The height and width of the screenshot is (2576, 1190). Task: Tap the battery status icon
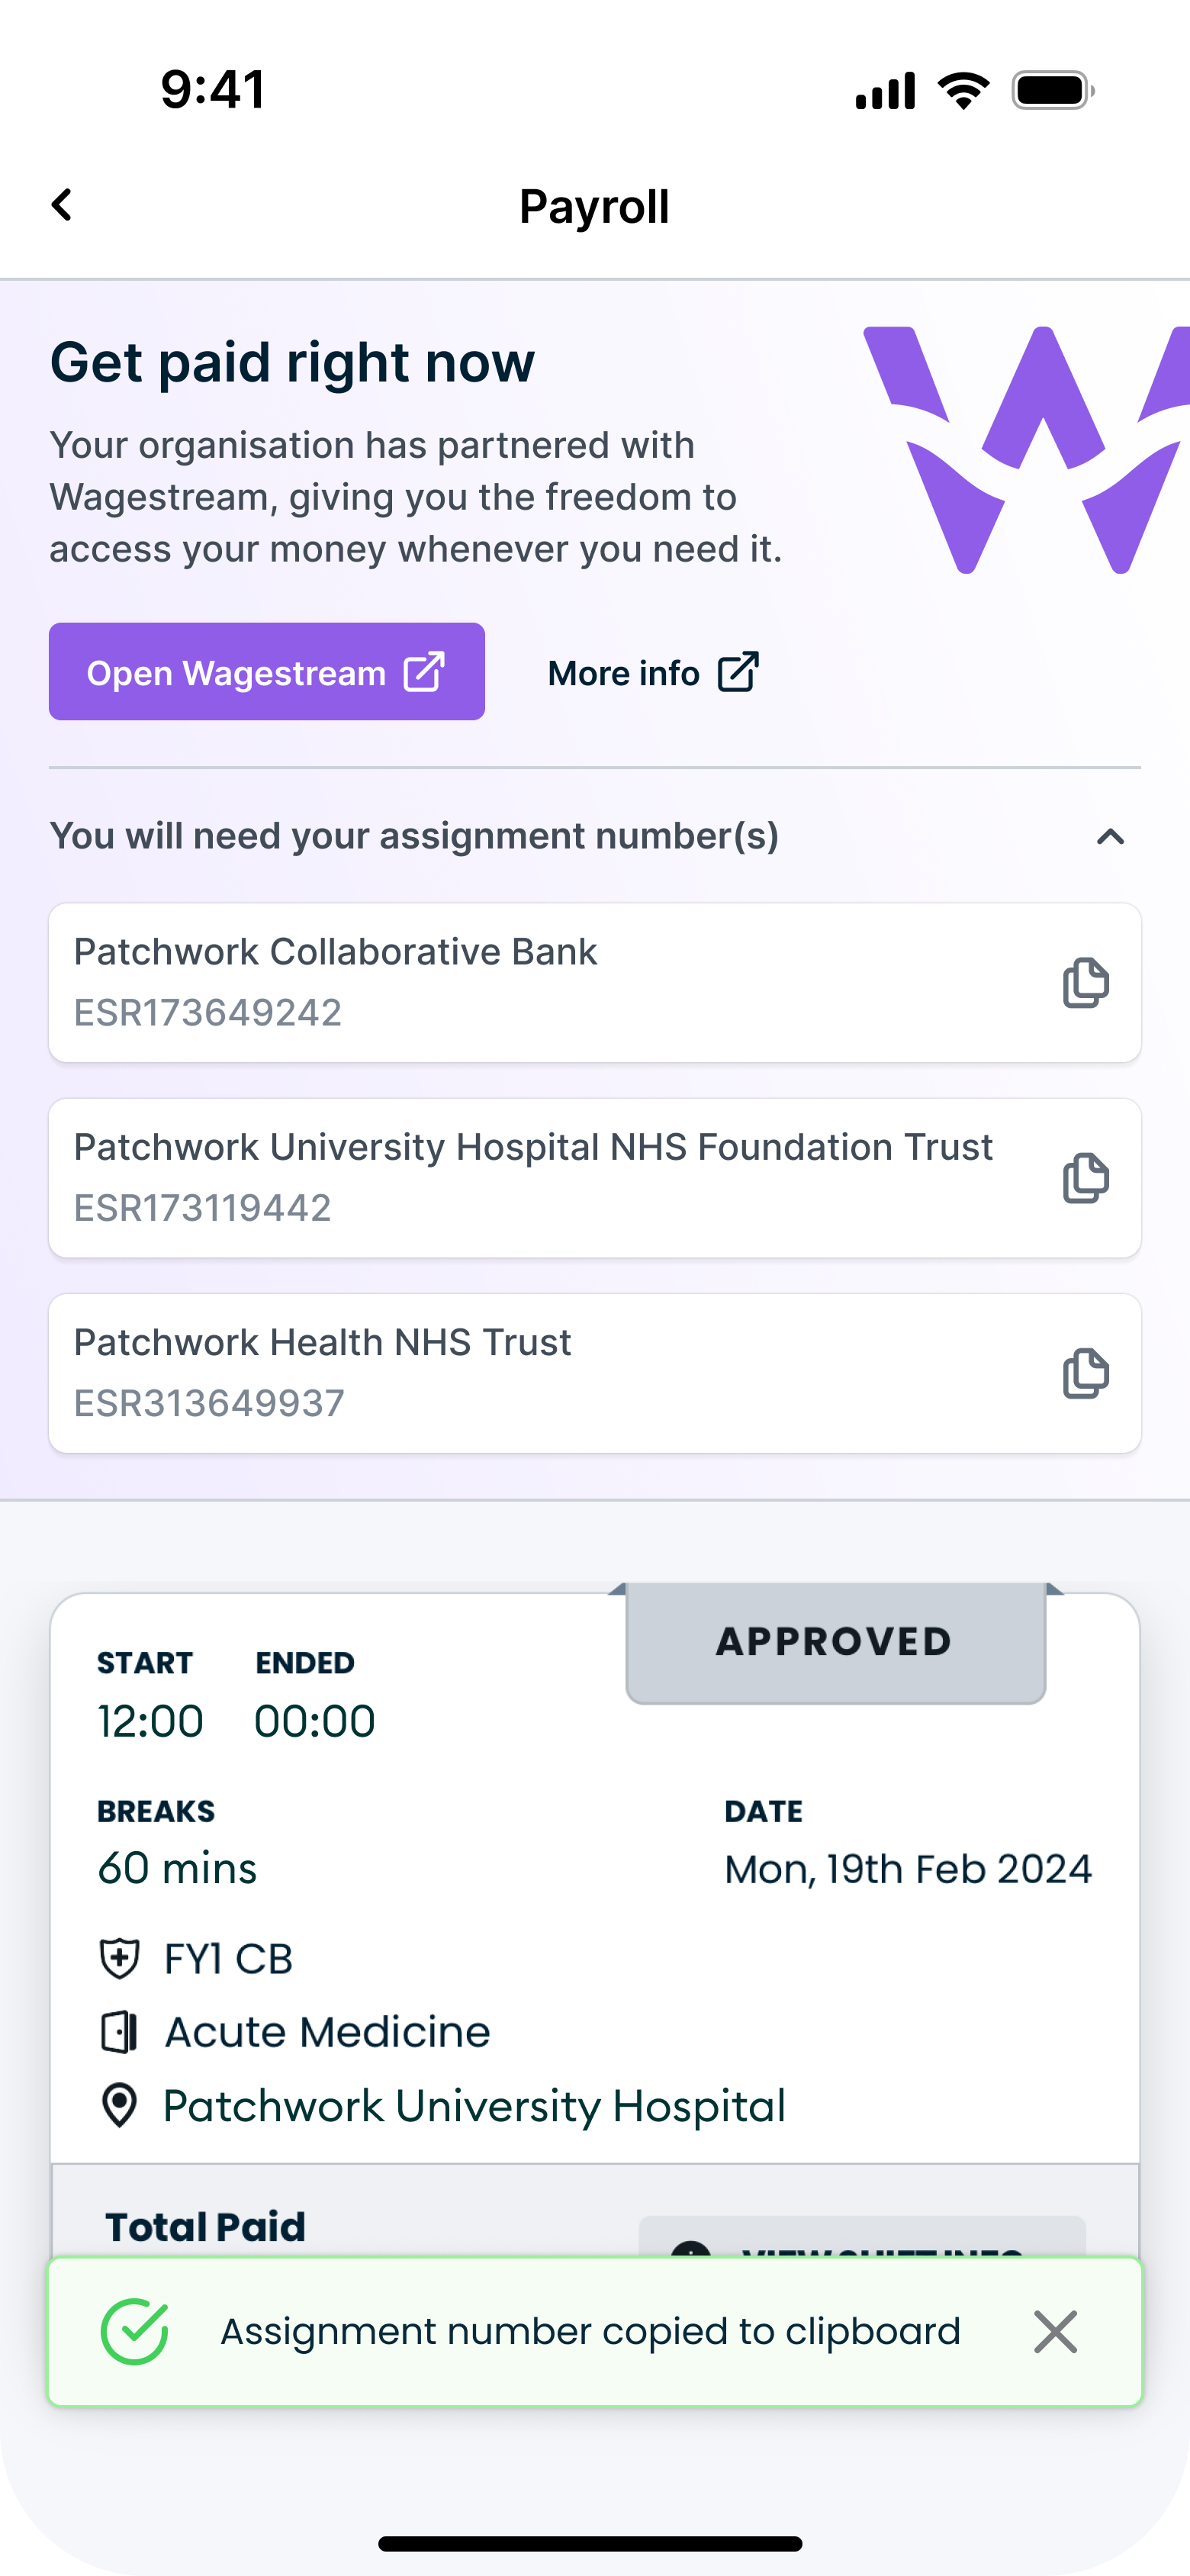[x=1052, y=91]
